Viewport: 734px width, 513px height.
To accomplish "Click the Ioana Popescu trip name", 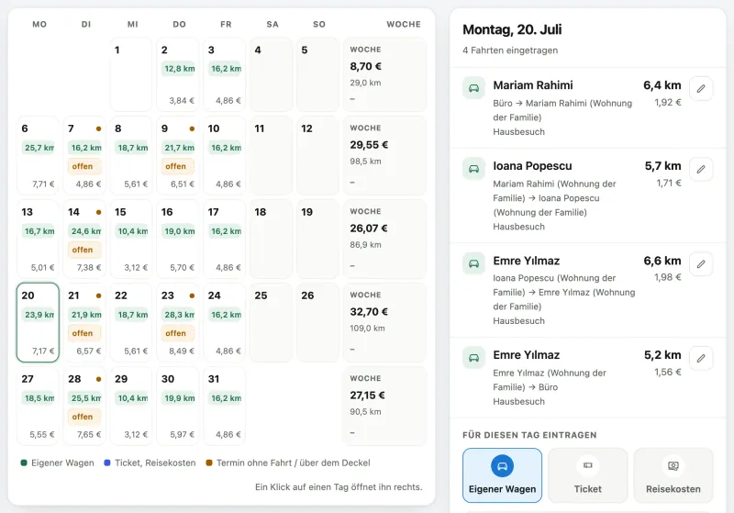I will coord(532,166).
